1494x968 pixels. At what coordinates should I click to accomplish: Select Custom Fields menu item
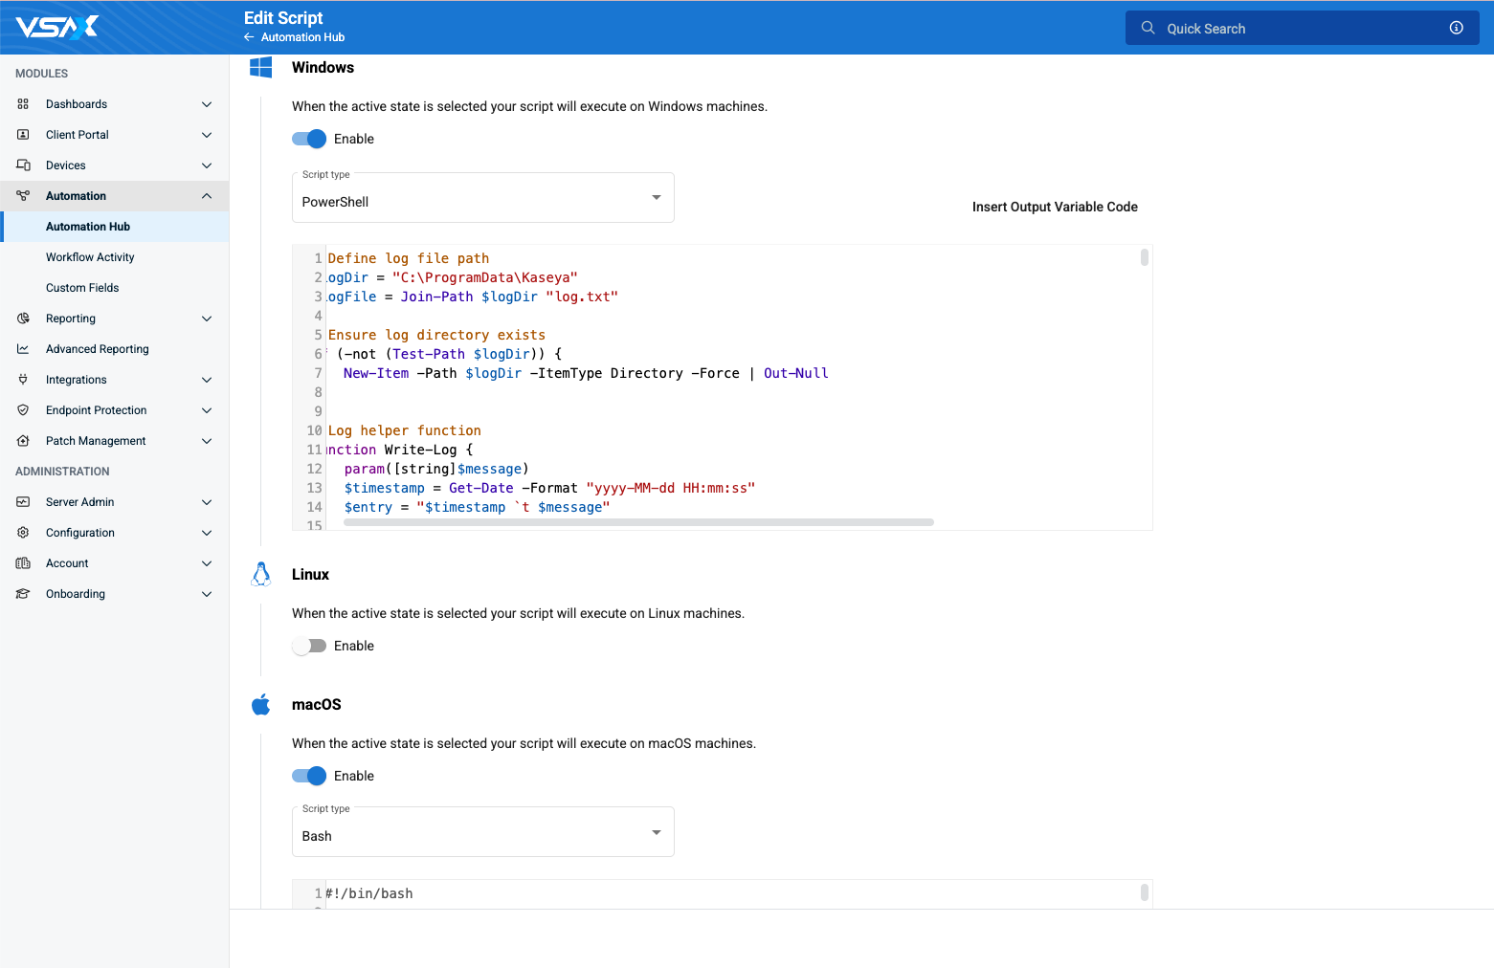click(82, 288)
